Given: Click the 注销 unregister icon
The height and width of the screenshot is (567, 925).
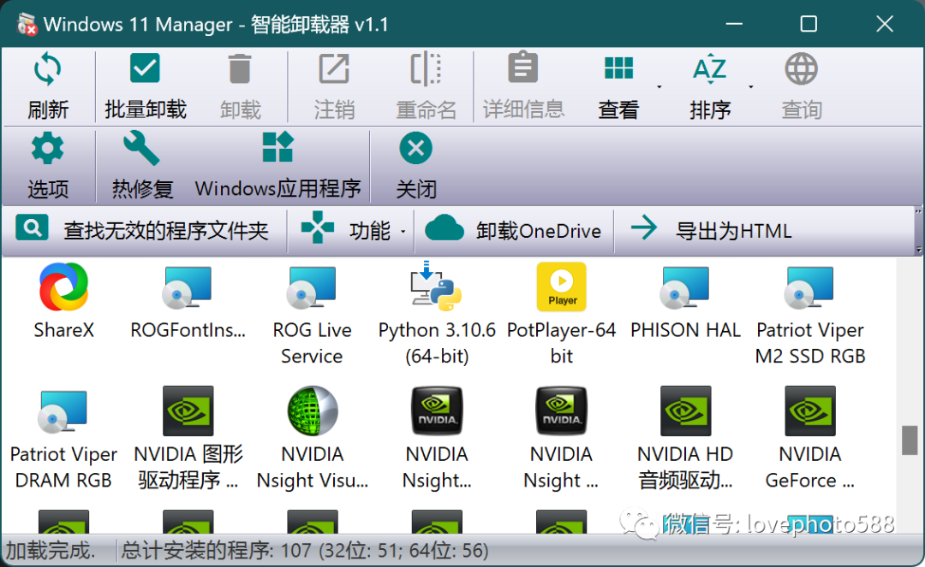Looking at the screenshot, I should (x=334, y=69).
